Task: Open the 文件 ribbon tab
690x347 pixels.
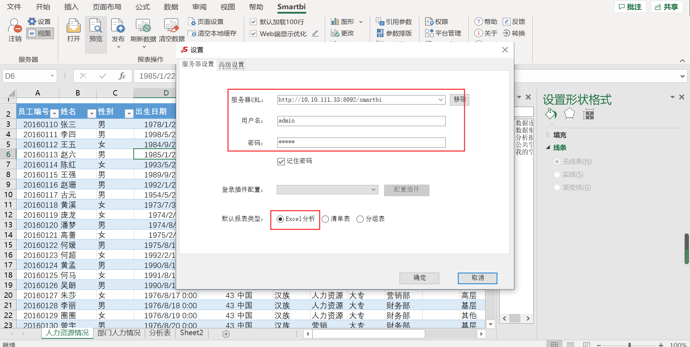Action: point(14,7)
